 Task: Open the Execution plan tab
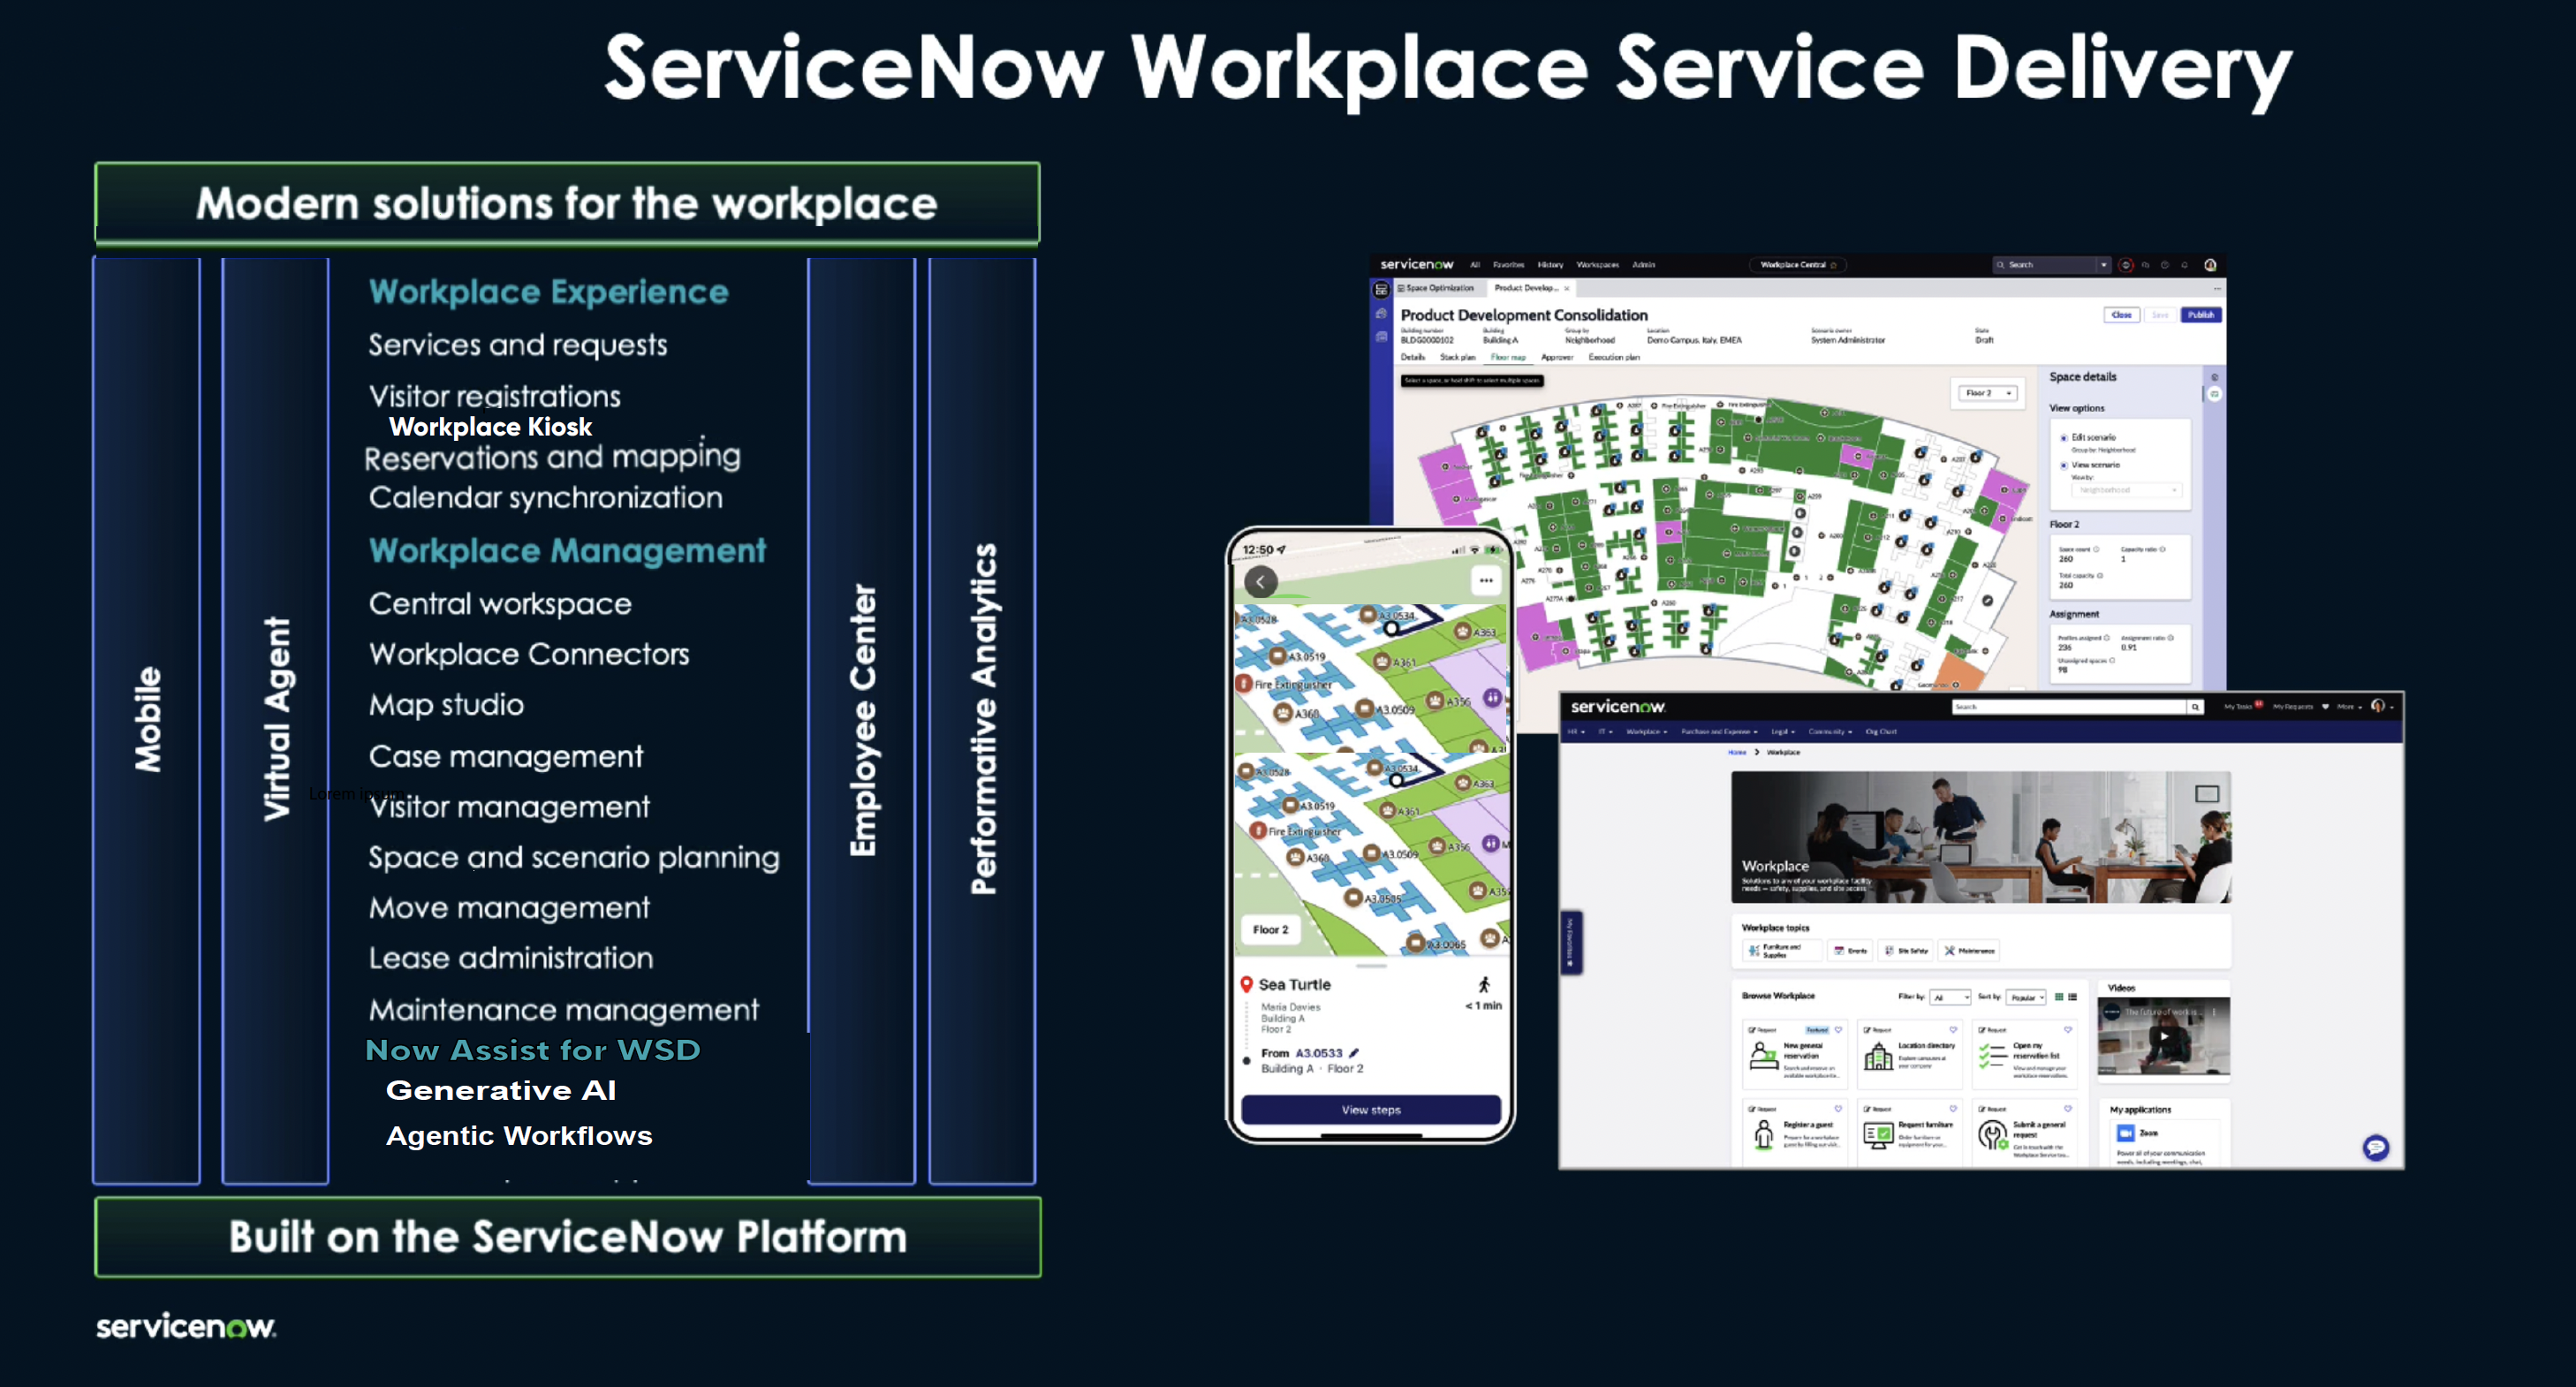click(x=1614, y=357)
